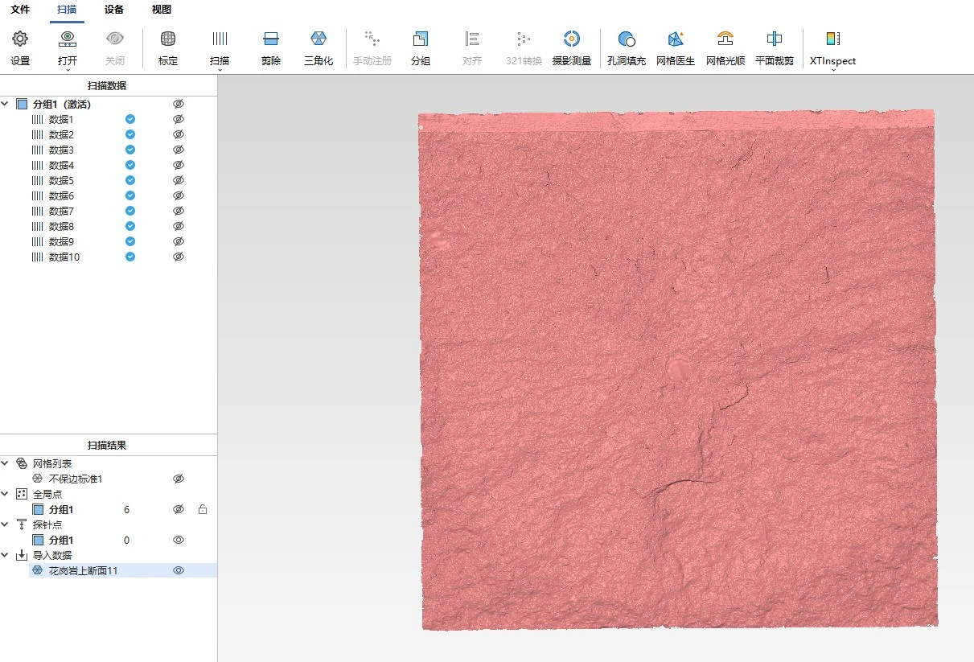The width and height of the screenshot is (974, 662).
Task: Toggle the eye icon for 数据10
Action: pos(179,257)
